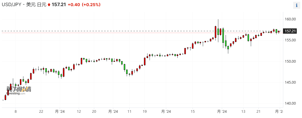Click the '22' date label on time axis
Screen dimensions: 302x118
41,112
